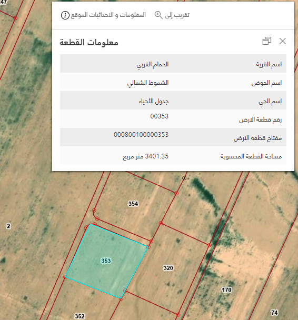The width and height of the screenshot is (298, 320).
Task: Click the label اسم الحوض
Action: [x=266, y=83]
